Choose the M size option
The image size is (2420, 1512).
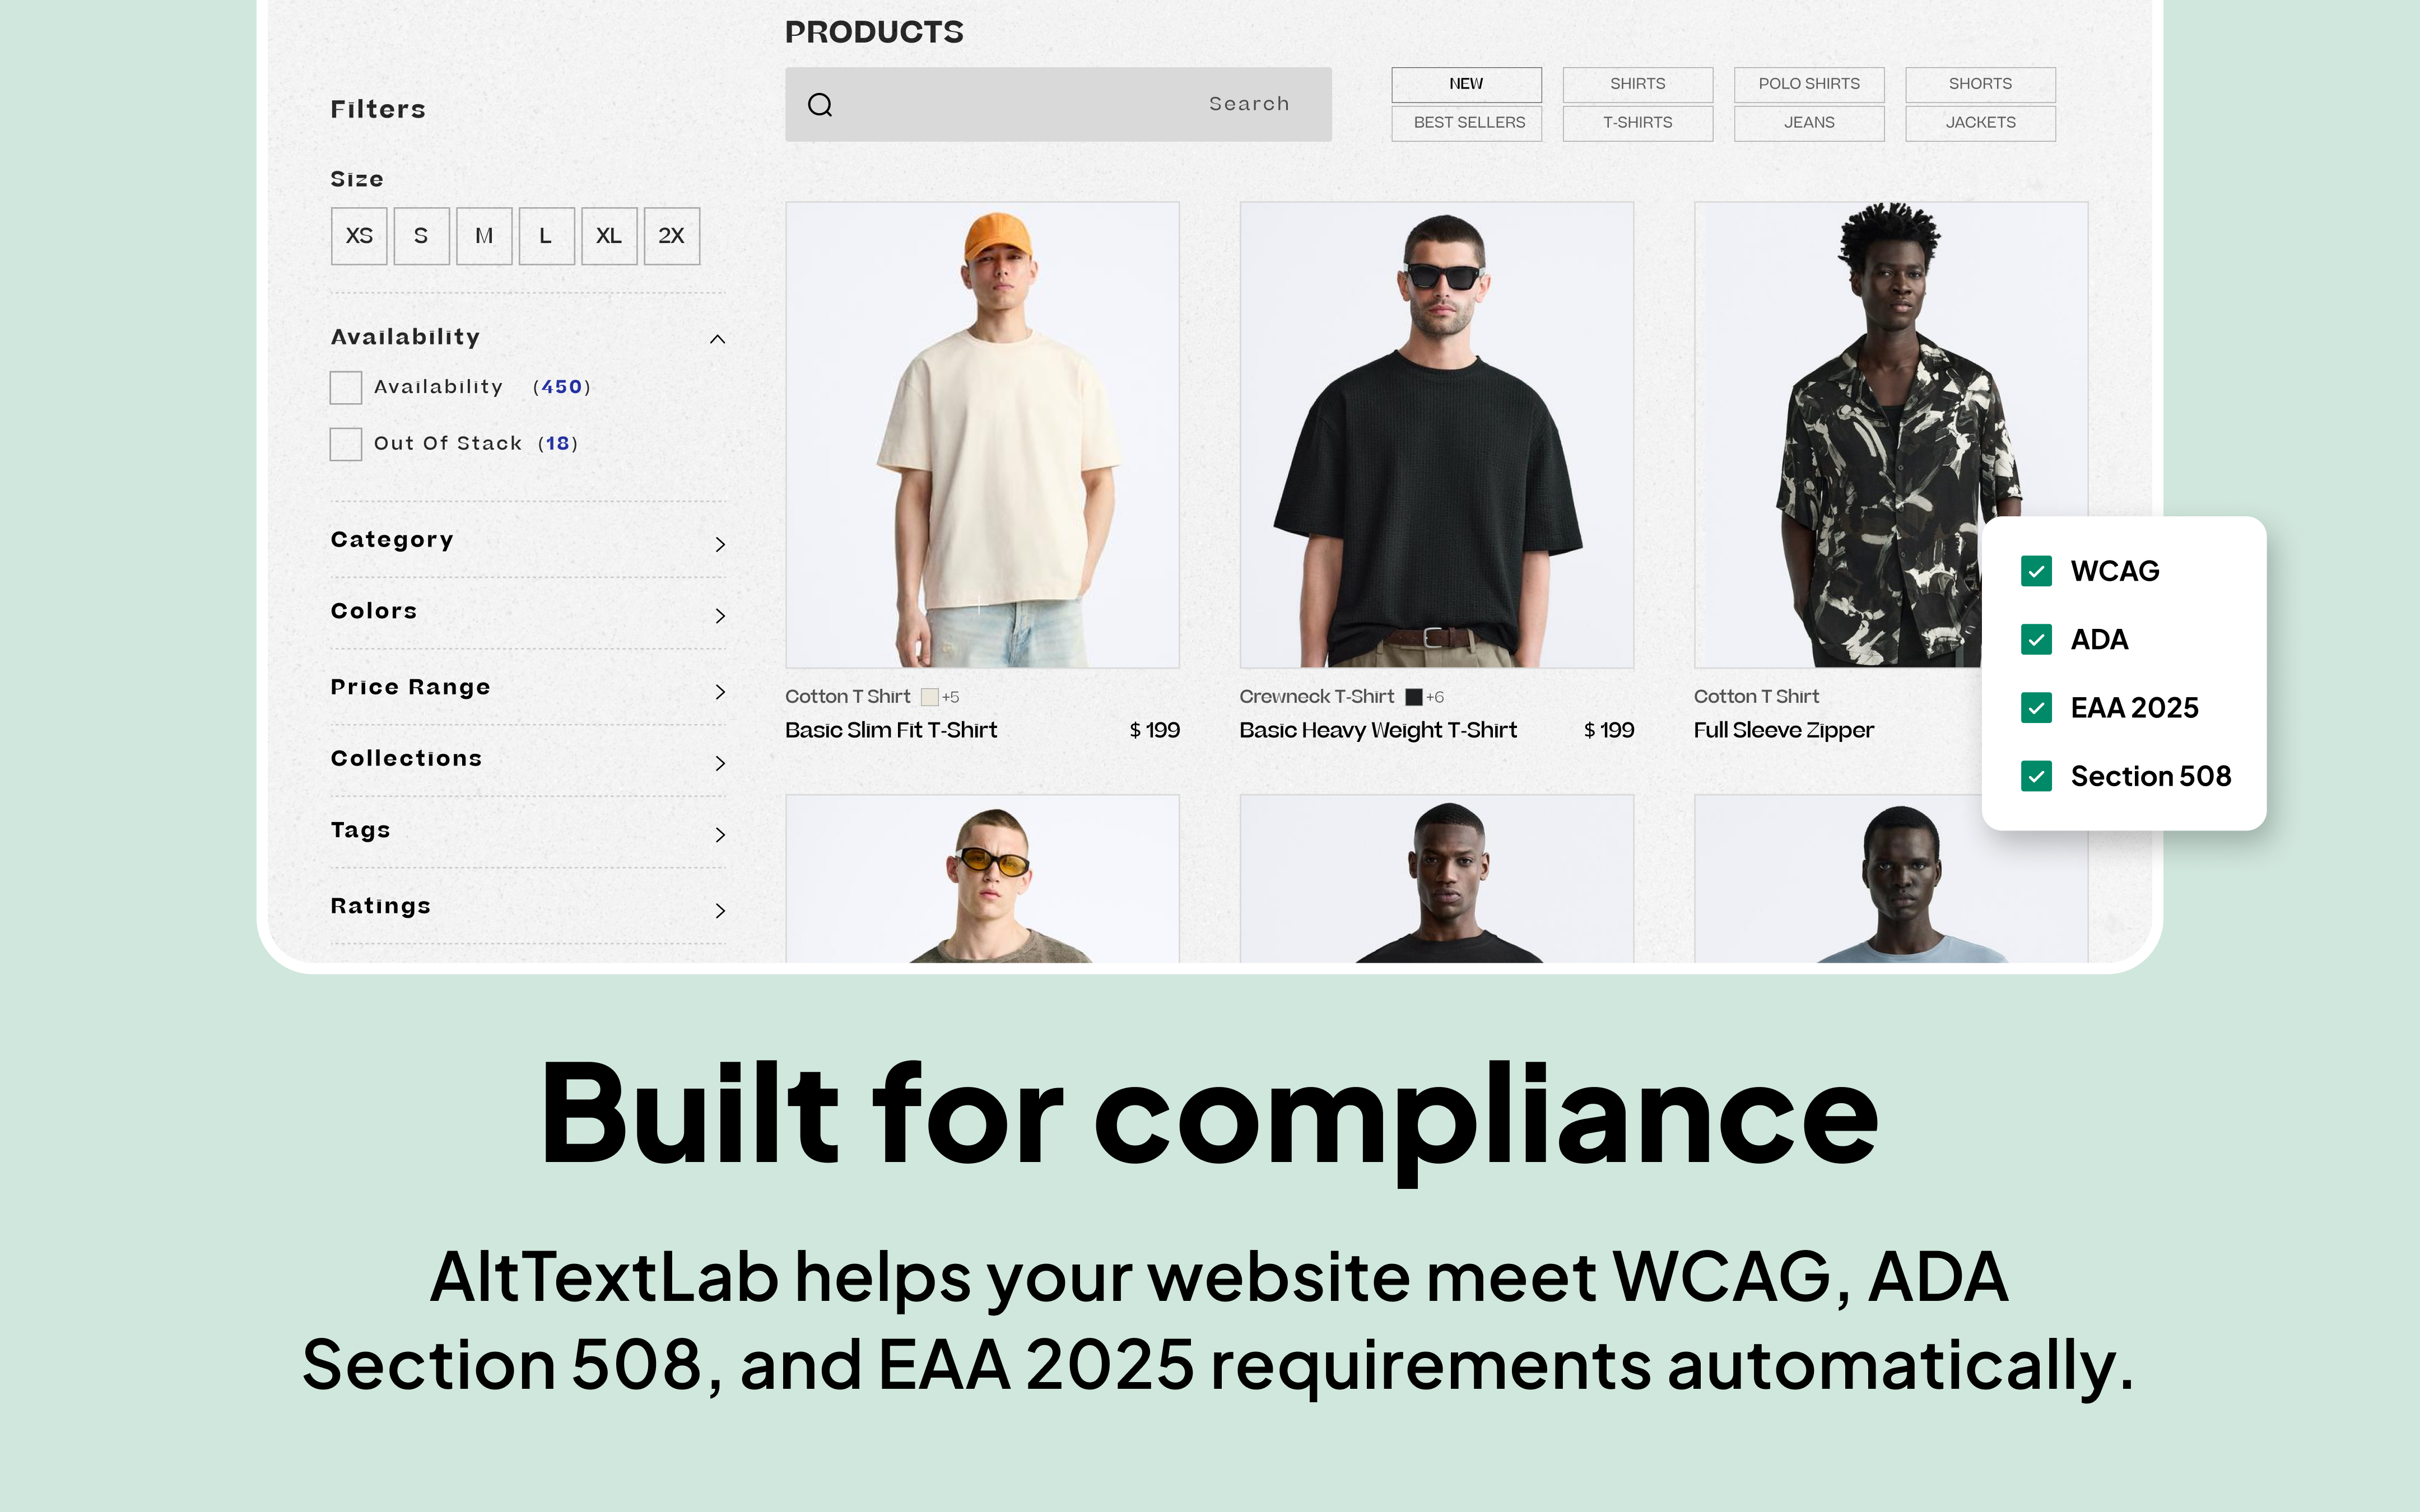click(484, 236)
